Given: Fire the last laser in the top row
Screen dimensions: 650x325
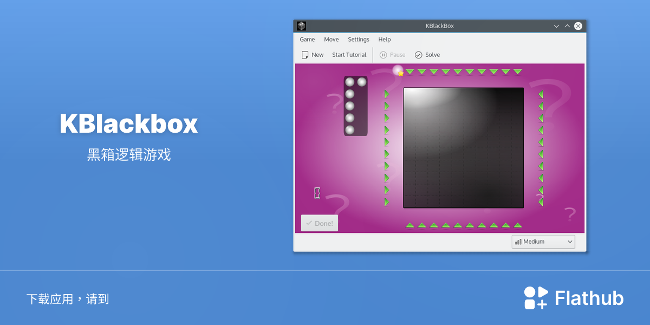Looking at the screenshot, I should (518, 71).
